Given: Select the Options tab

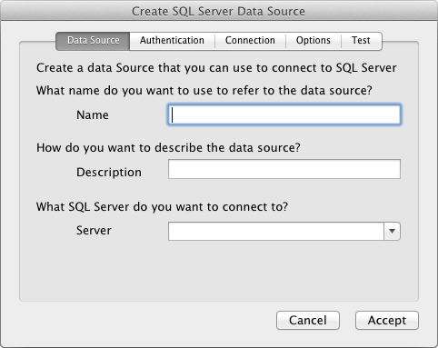Looking at the screenshot, I should pyautogui.click(x=314, y=41).
